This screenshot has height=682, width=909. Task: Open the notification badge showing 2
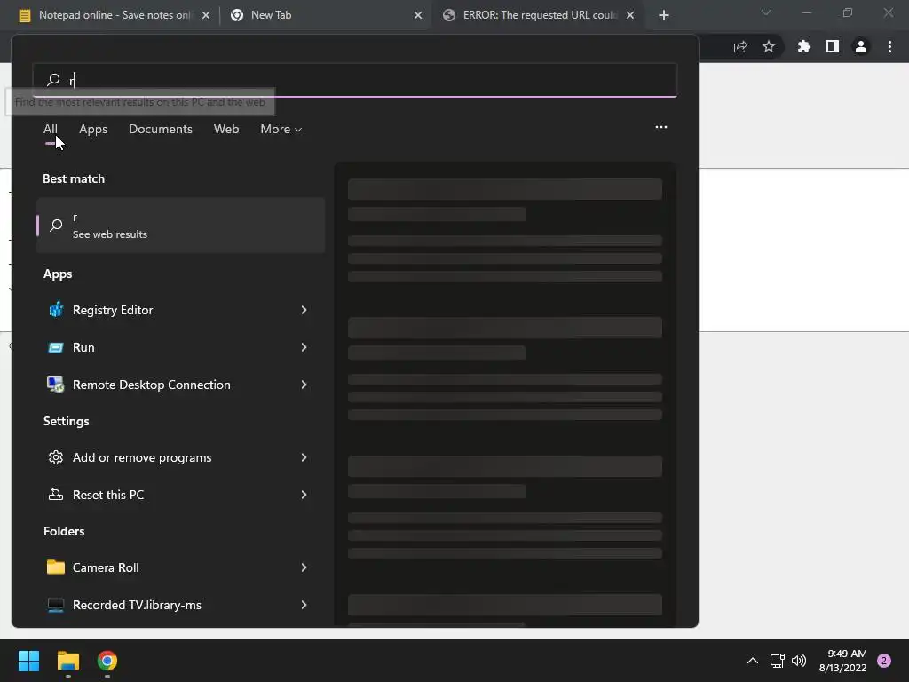(884, 661)
